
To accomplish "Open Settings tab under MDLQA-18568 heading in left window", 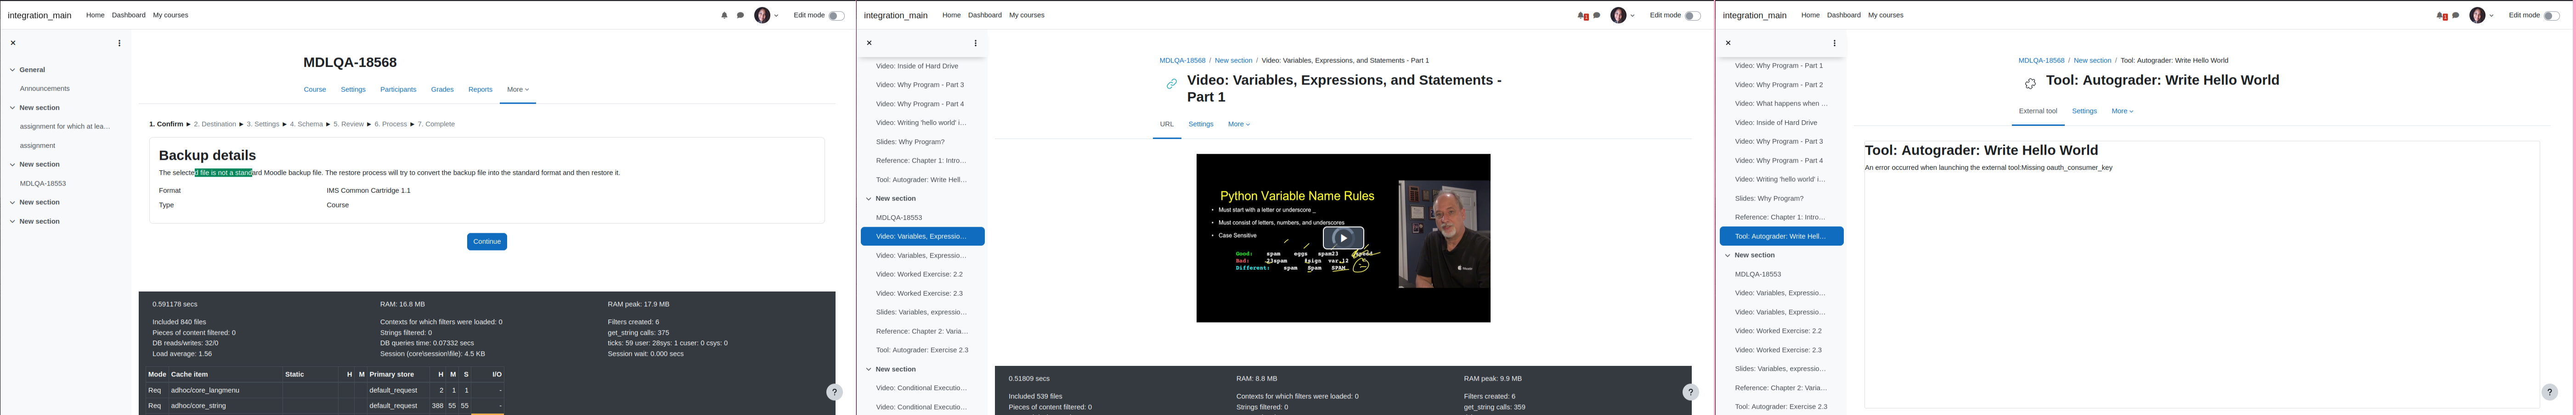I will pyautogui.click(x=353, y=89).
